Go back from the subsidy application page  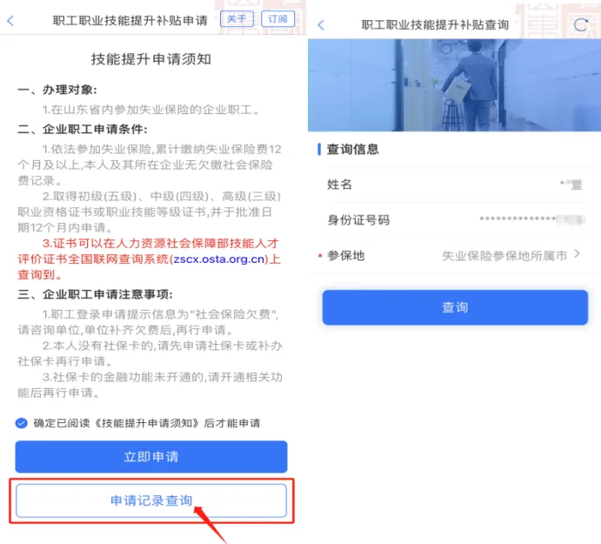click(x=10, y=21)
